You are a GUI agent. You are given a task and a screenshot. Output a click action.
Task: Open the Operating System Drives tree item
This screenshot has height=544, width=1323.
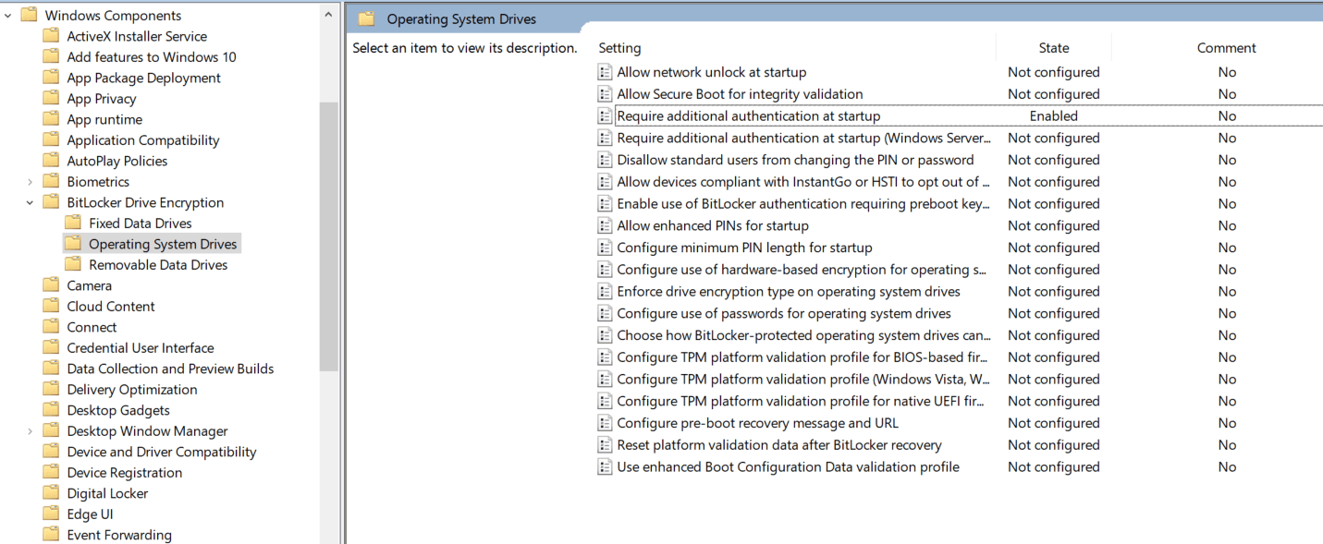tap(163, 244)
